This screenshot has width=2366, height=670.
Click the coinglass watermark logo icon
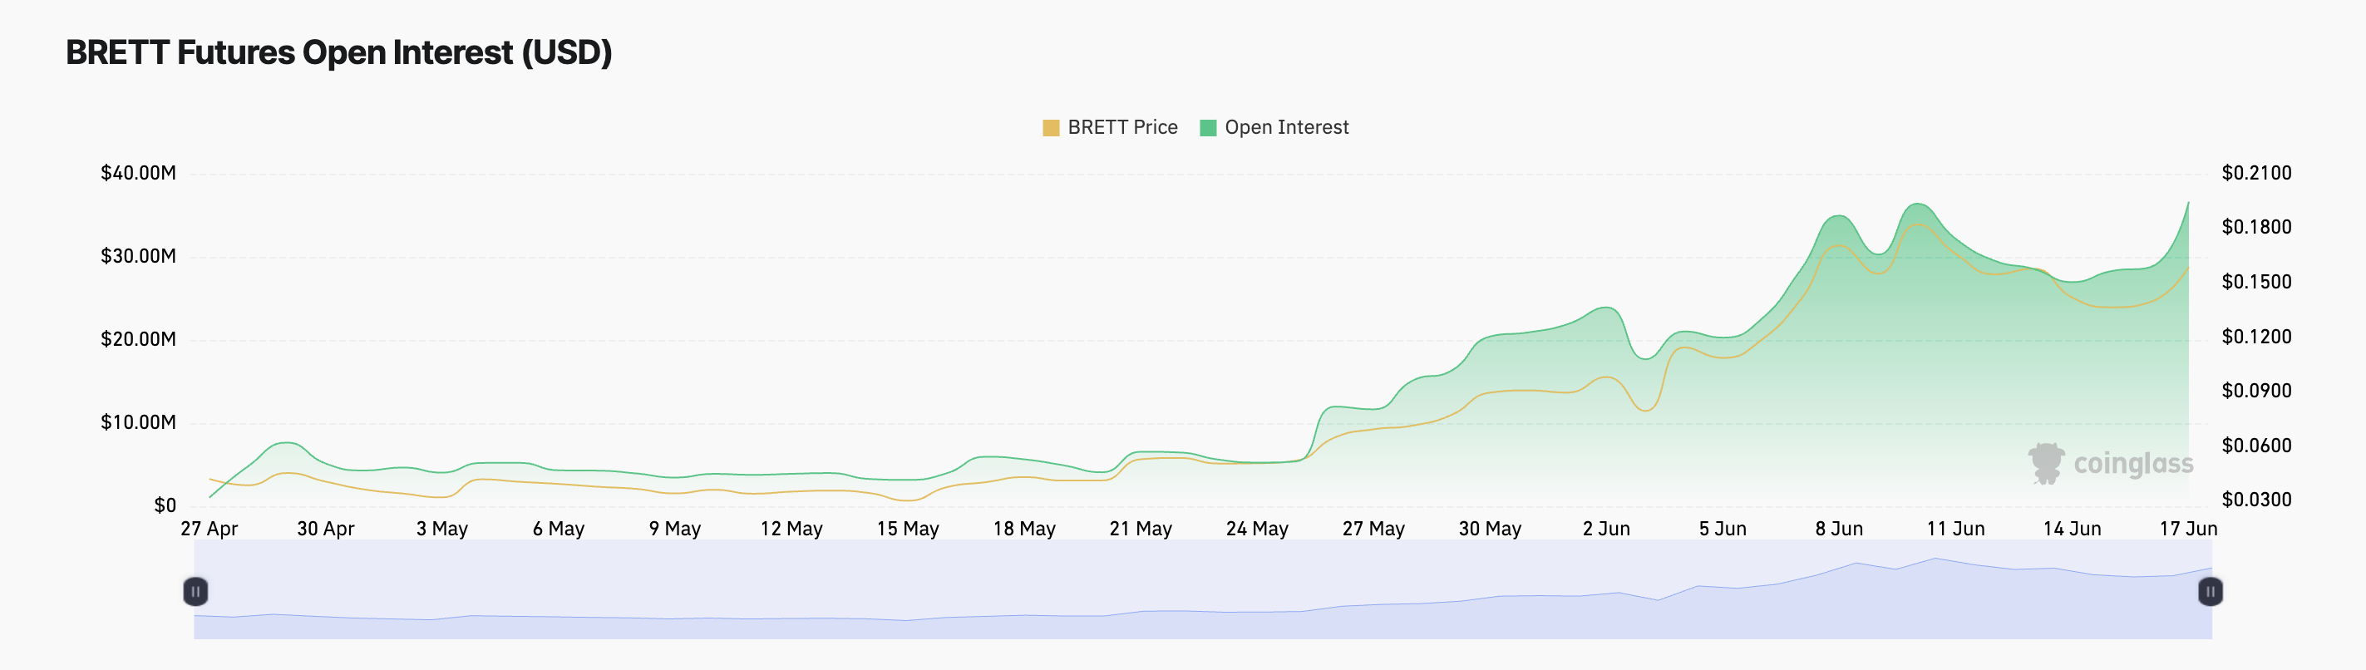pos(2045,464)
